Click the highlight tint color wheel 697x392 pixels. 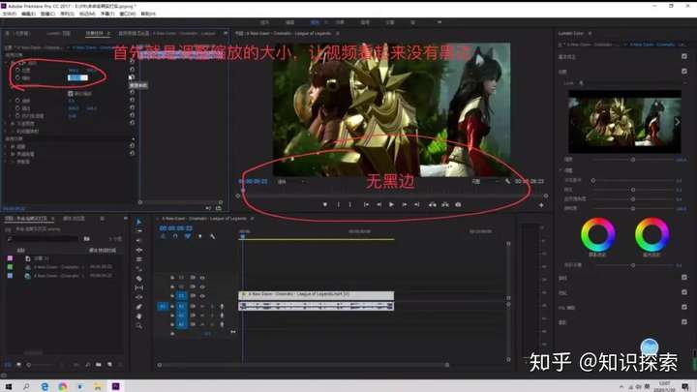tap(652, 234)
